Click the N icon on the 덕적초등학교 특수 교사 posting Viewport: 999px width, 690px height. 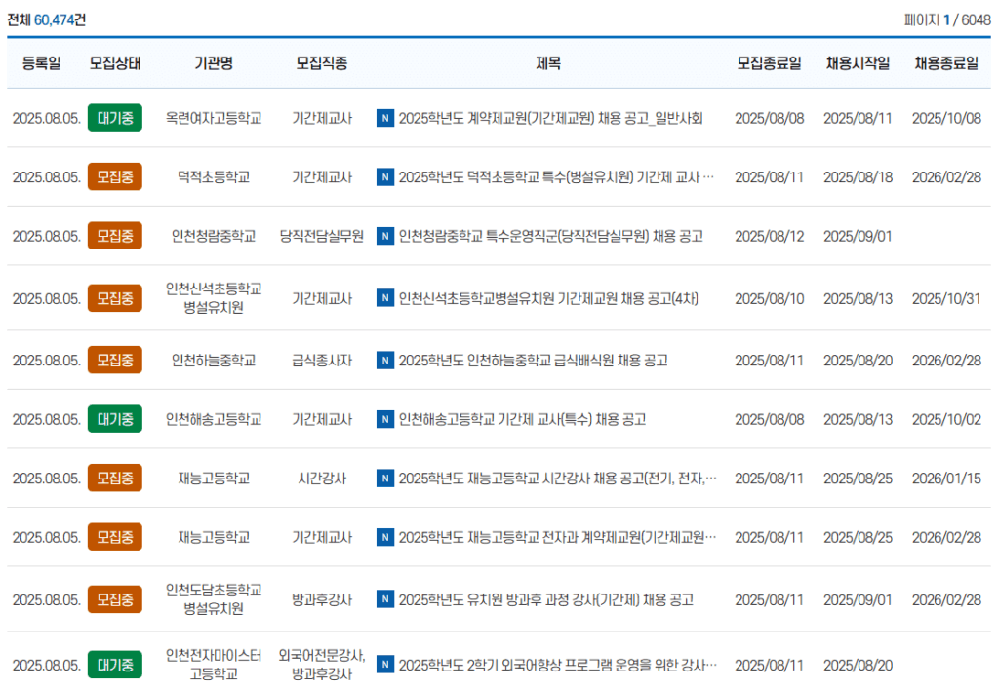pos(384,176)
